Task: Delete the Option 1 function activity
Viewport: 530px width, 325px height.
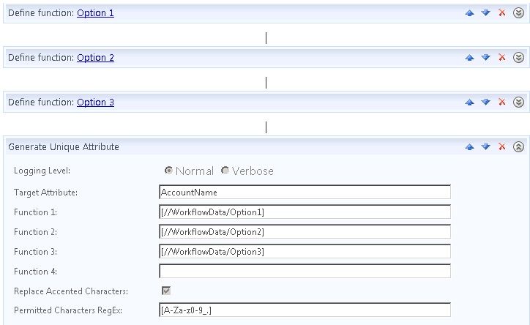Action: pos(502,13)
